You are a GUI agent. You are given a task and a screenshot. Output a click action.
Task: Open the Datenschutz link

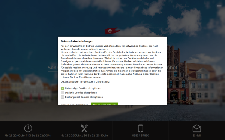(102, 82)
